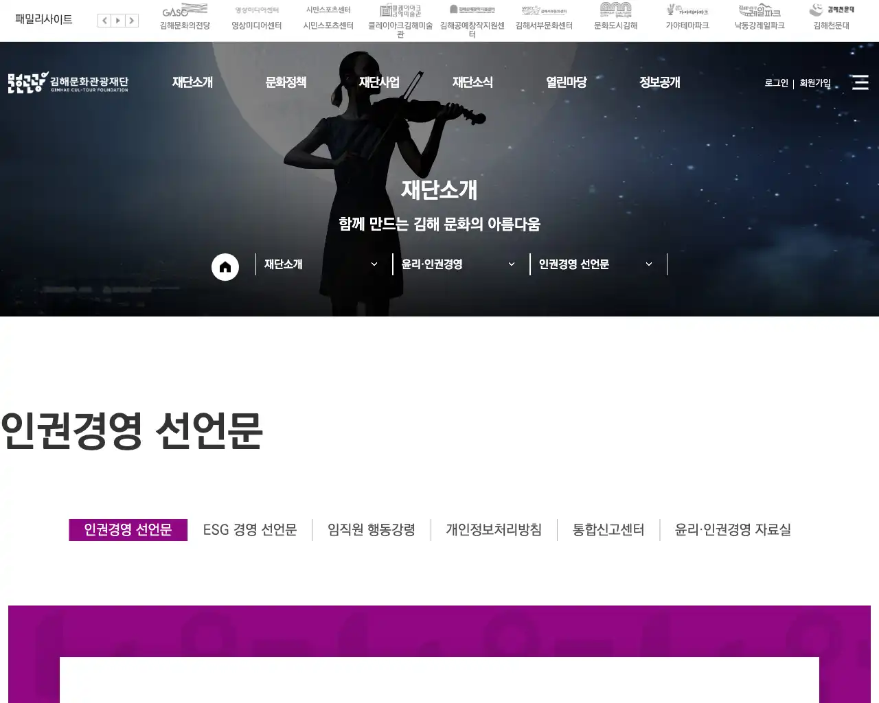The height and width of the screenshot is (703, 879).
Task: Click the 로그인 link
Action: pyautogui.click(x=775, y=83)
